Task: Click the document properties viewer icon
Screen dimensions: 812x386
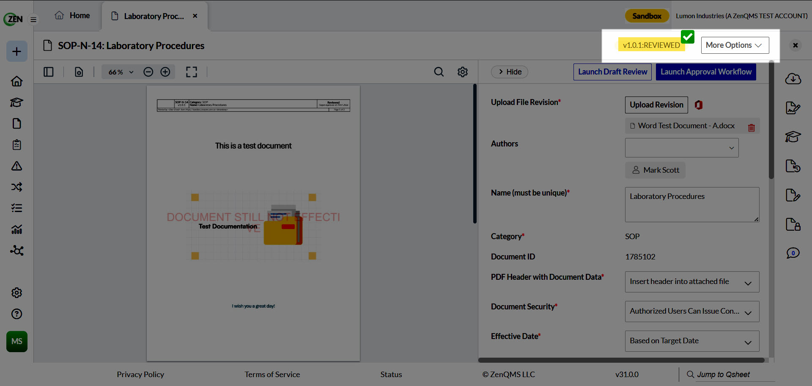Action: pyautogui.click(x=79, y=72)
